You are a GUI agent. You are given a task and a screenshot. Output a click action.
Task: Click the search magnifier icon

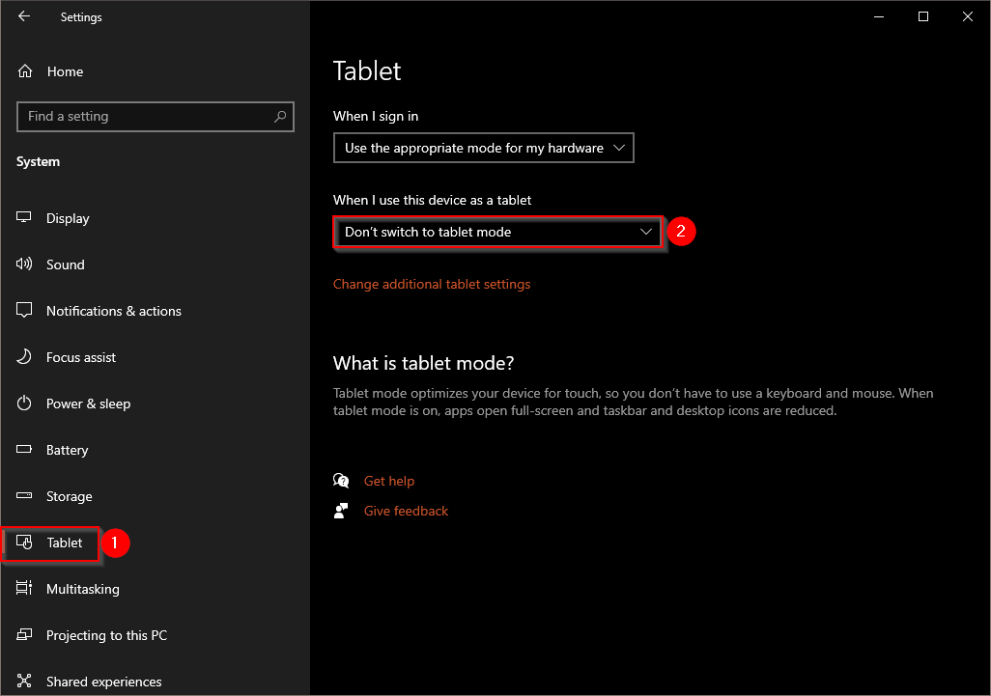click(x=280, y=117)
